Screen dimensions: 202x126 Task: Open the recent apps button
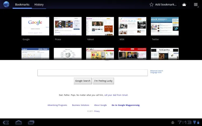click(x=31, y=123)
